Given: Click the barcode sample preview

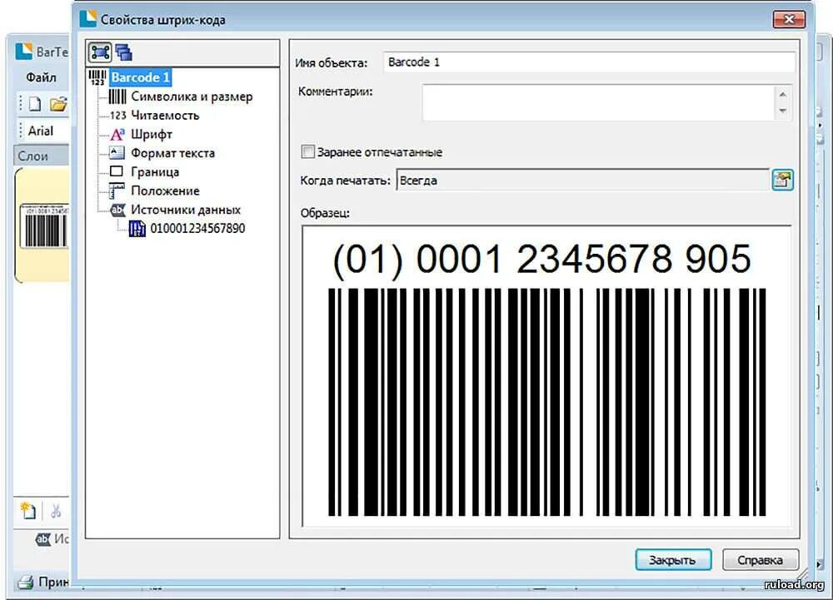Looking at the screenshot, I should [x=546, y=375].
